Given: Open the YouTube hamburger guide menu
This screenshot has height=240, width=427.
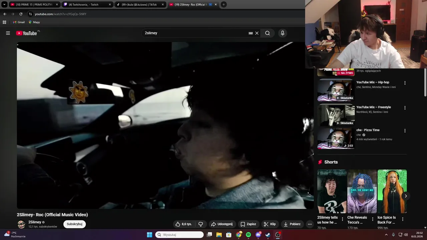Looking at the screenshot, I should pyautogui.click(x=8, y=33).
